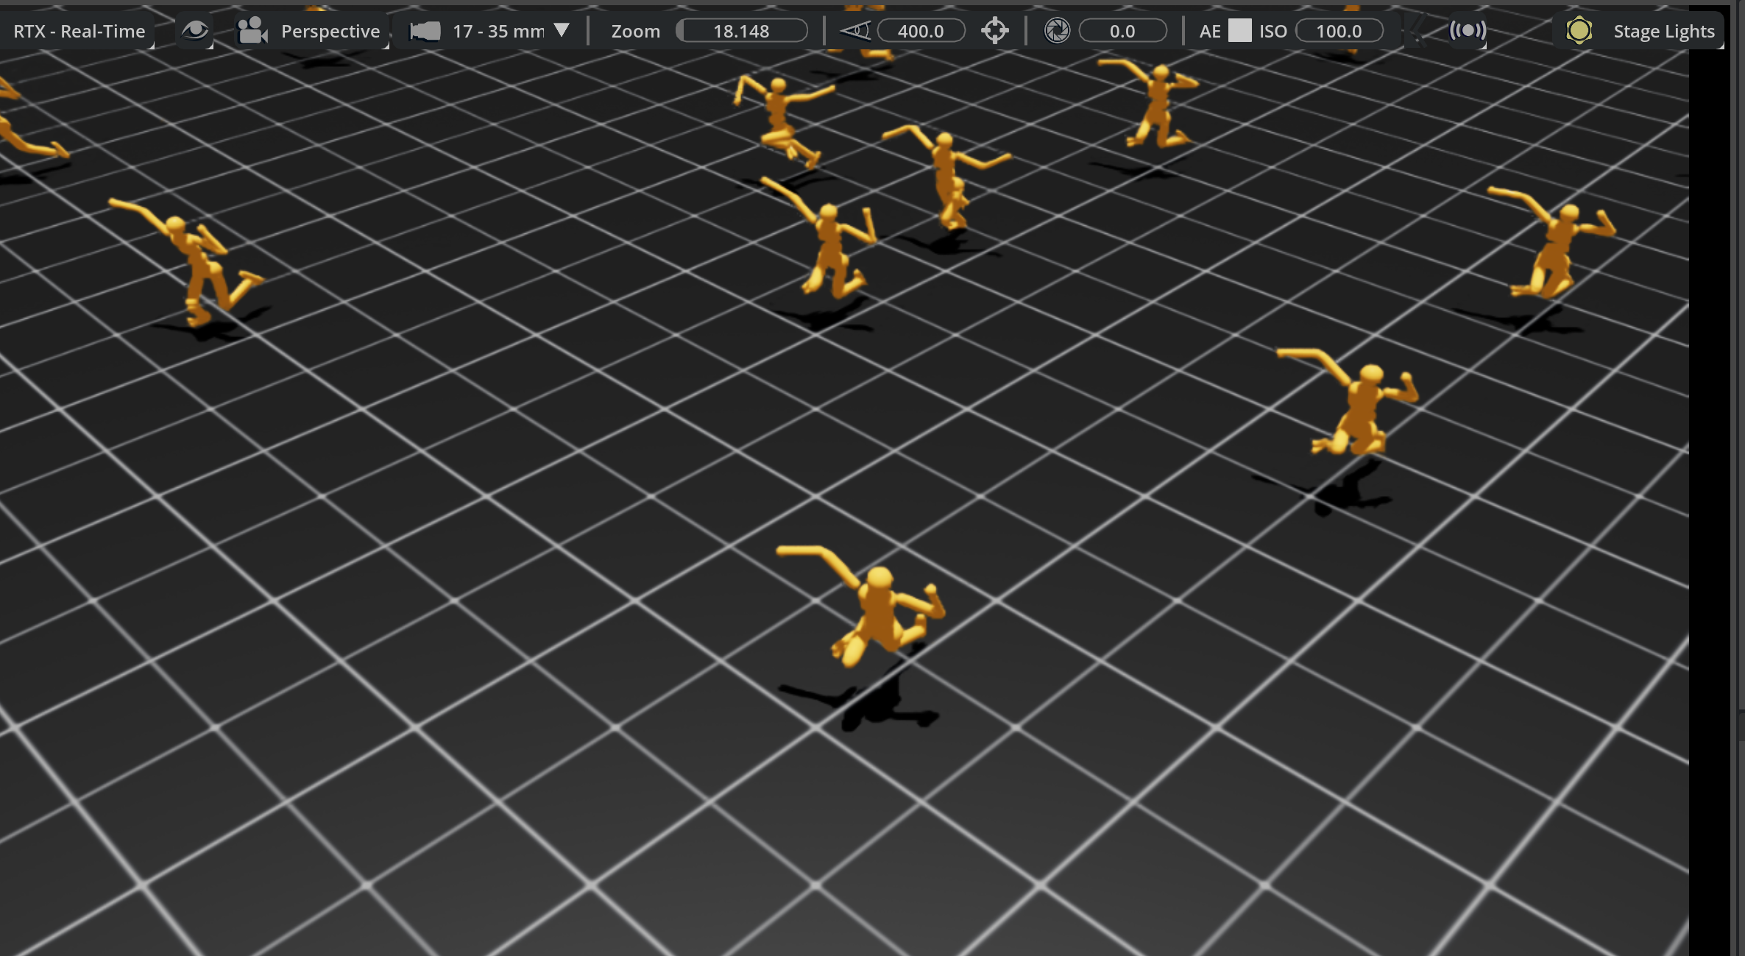
Task: Click the camera icon beside Perspective
Action: (x=252, y=31)
